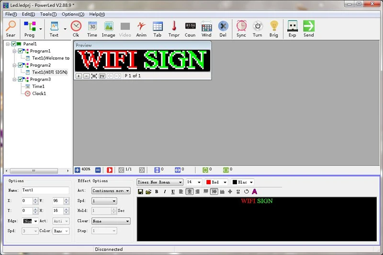Click the minus button in Preview window
The height and width of the screenshot is (255, 383).
87,76
